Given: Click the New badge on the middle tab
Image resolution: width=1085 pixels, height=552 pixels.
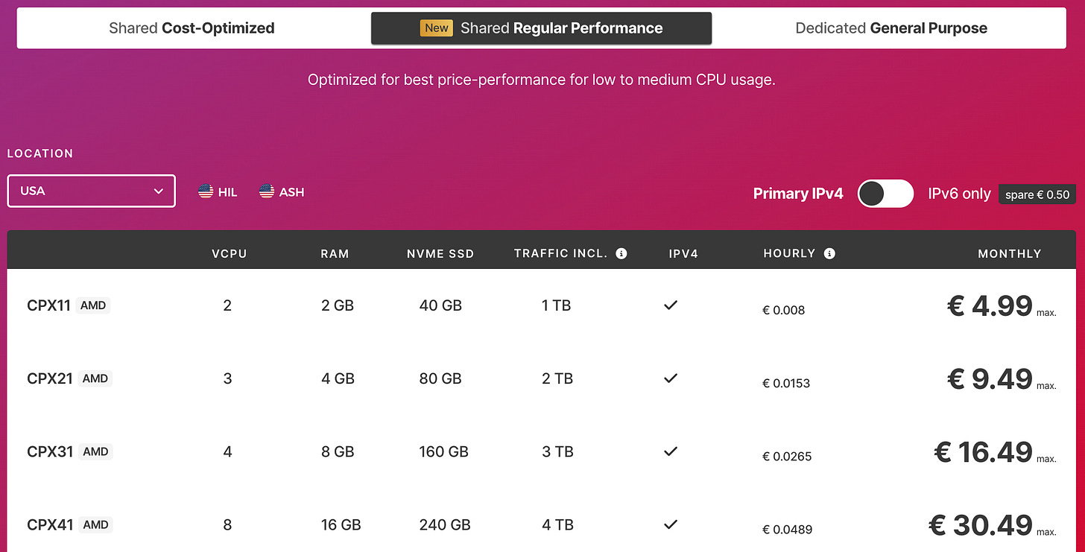Looking at the screenshot, I should point(436,28).
